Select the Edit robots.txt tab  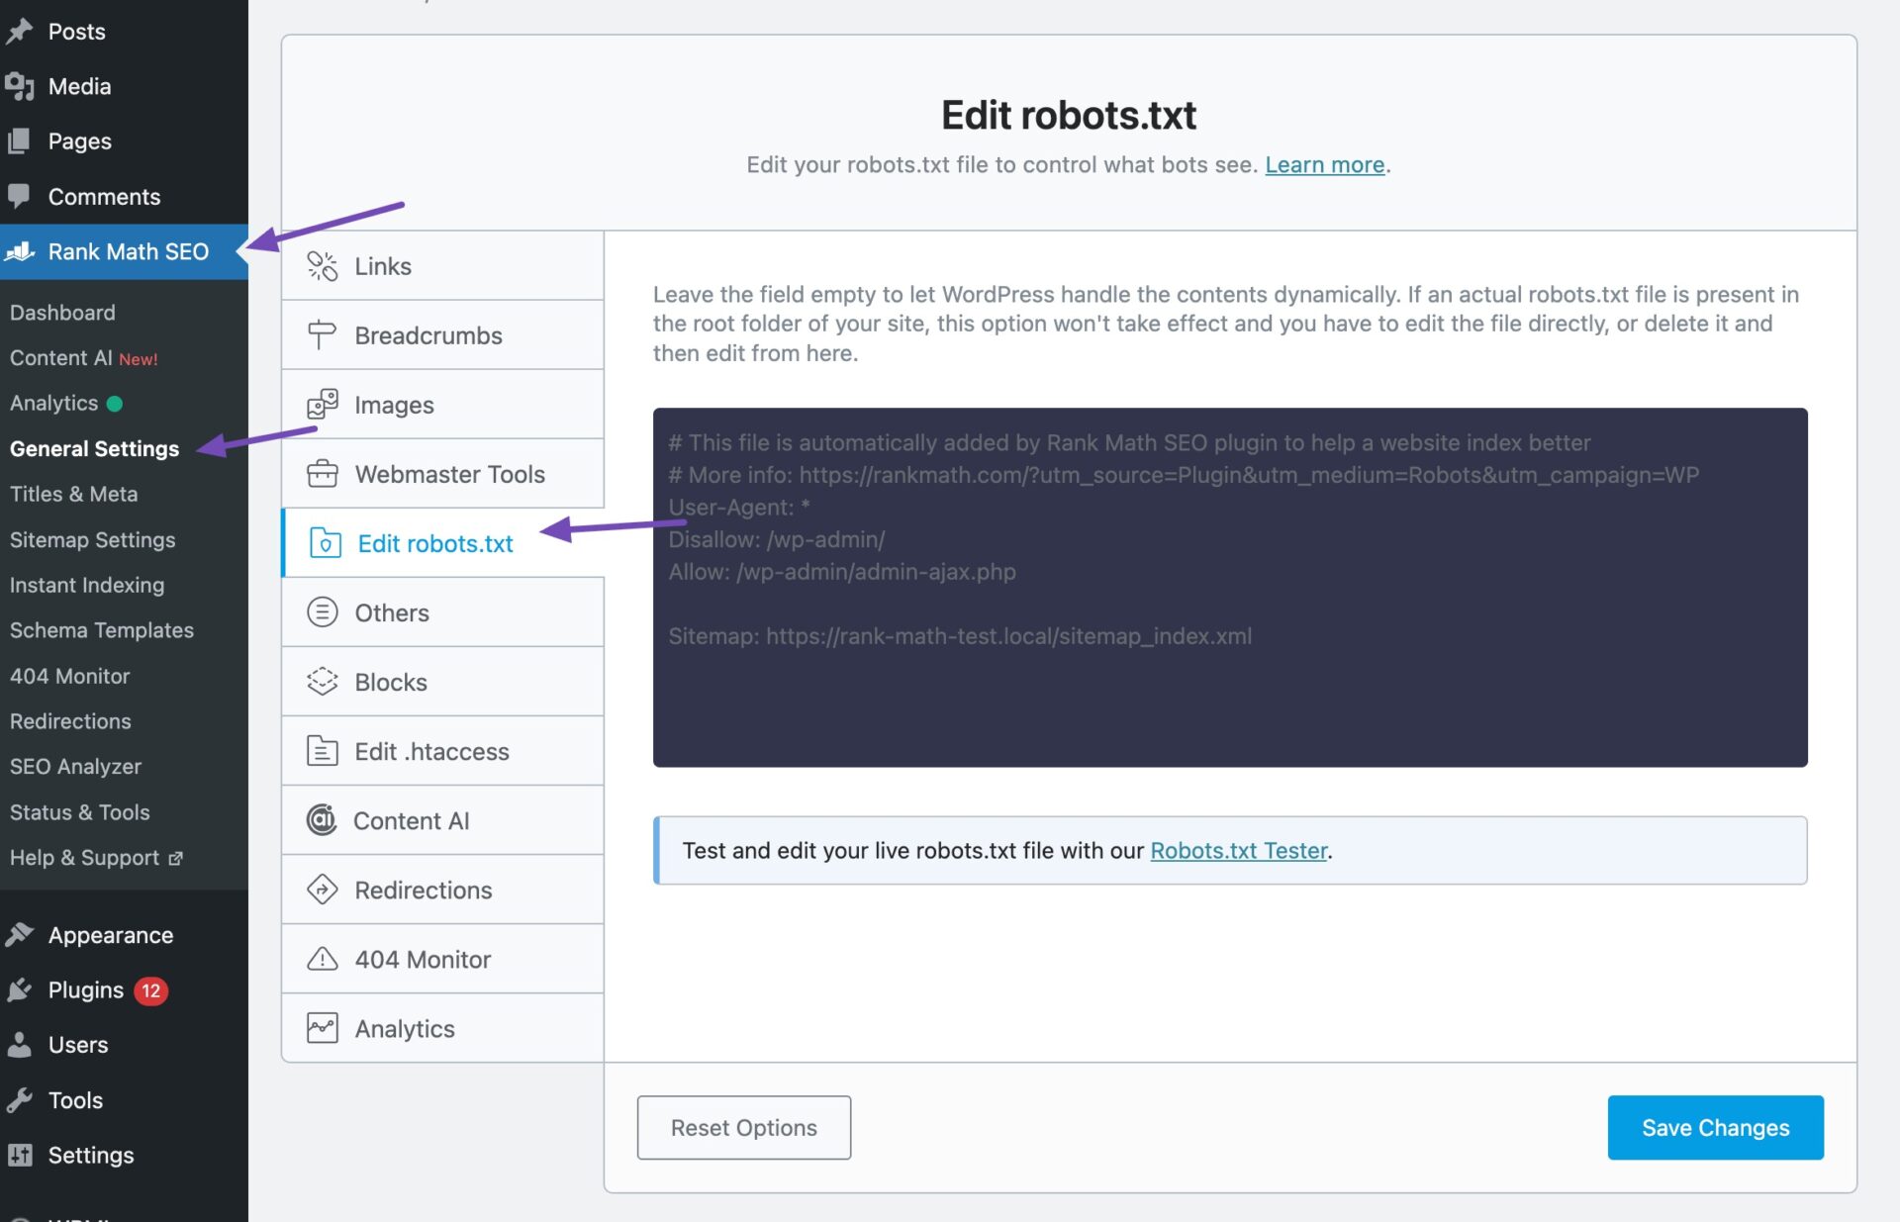tap(435, 542)
